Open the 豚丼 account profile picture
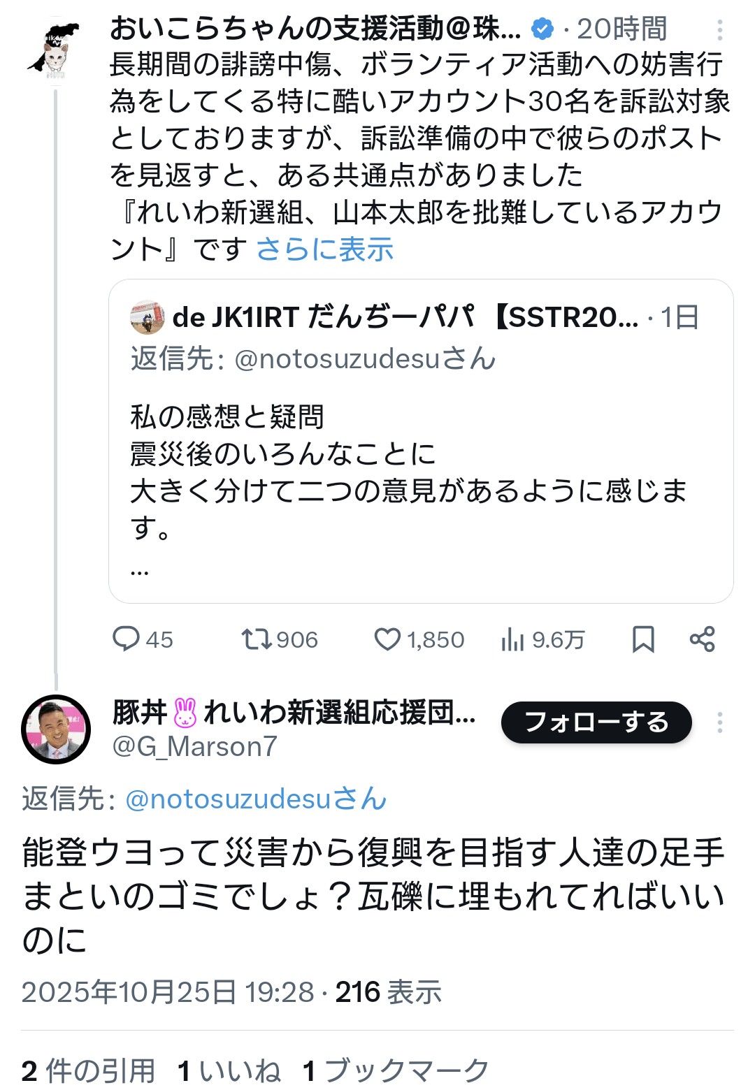The height and width of the screenshot is (1090, 755). point(56,729)
